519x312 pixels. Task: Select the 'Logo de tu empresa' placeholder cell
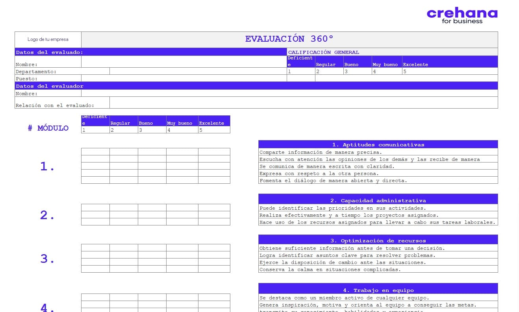tap(48, 39)
